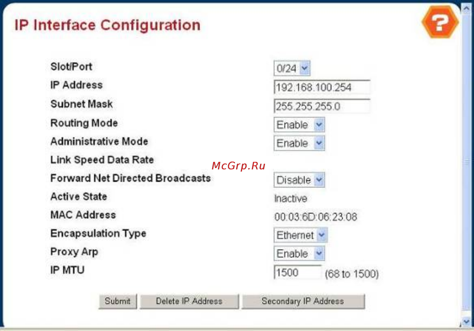Click the Link Speed Data Rate label

(102, 160)
